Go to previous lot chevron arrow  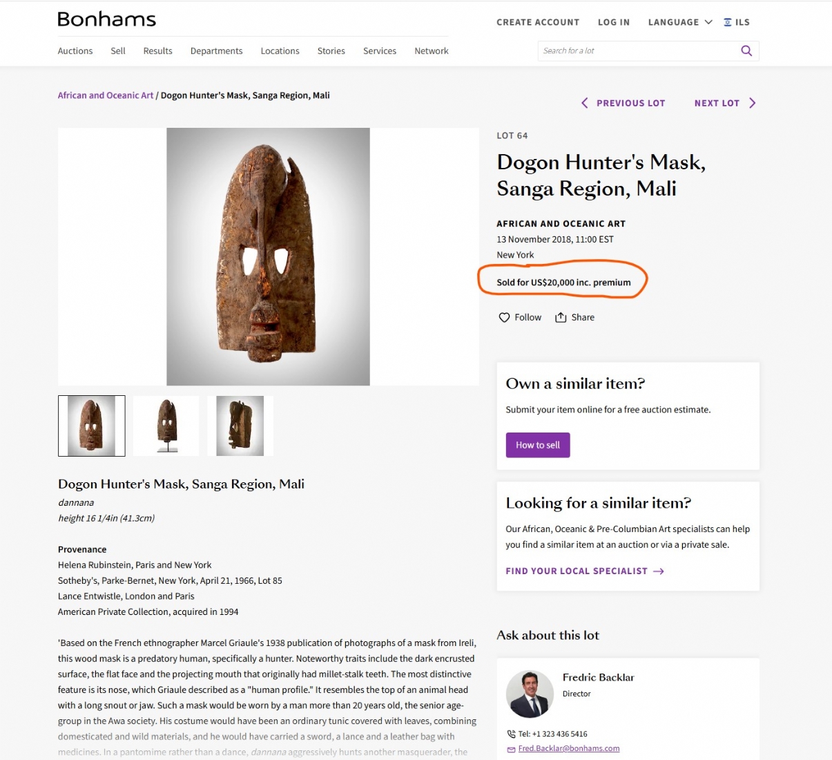click(585, 103)
